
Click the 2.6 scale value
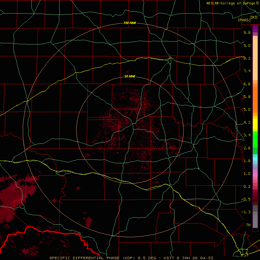click(247, 148)
